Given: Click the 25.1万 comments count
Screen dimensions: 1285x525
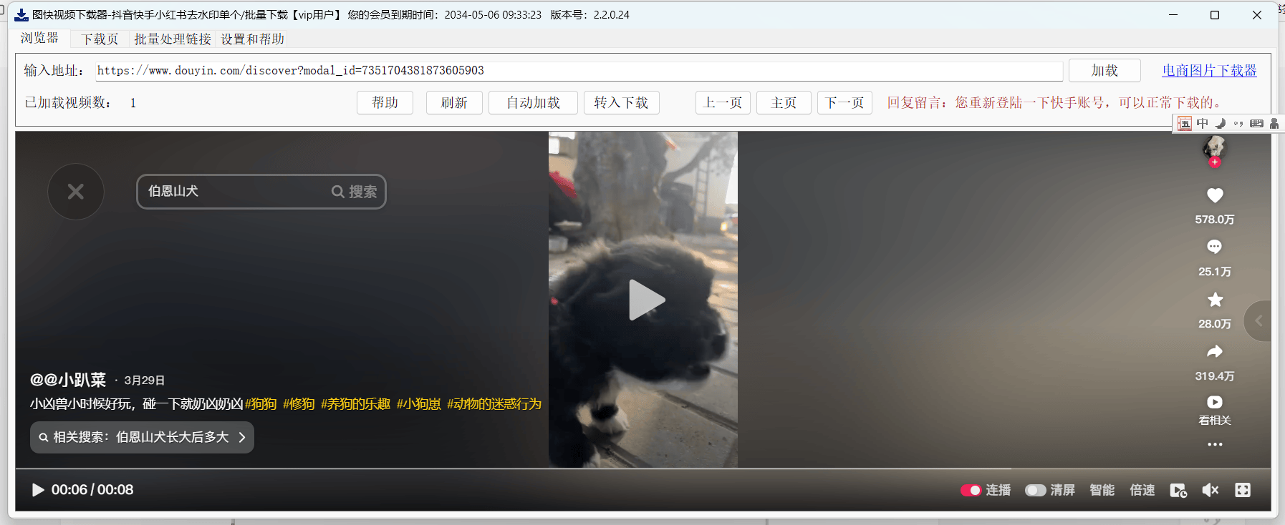Looking at the screenshot, I should point(1215,272).
